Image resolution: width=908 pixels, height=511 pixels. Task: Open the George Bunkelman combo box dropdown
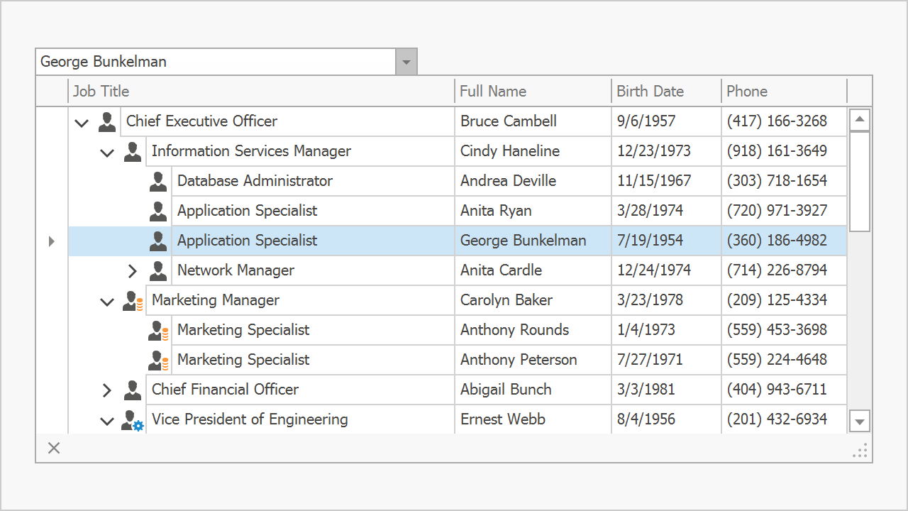(x=406, y=62)
